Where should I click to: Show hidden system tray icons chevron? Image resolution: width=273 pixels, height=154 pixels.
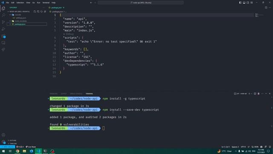click(x=236, y=151)
